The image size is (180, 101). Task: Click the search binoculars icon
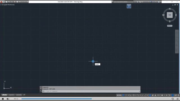point(135,2)
